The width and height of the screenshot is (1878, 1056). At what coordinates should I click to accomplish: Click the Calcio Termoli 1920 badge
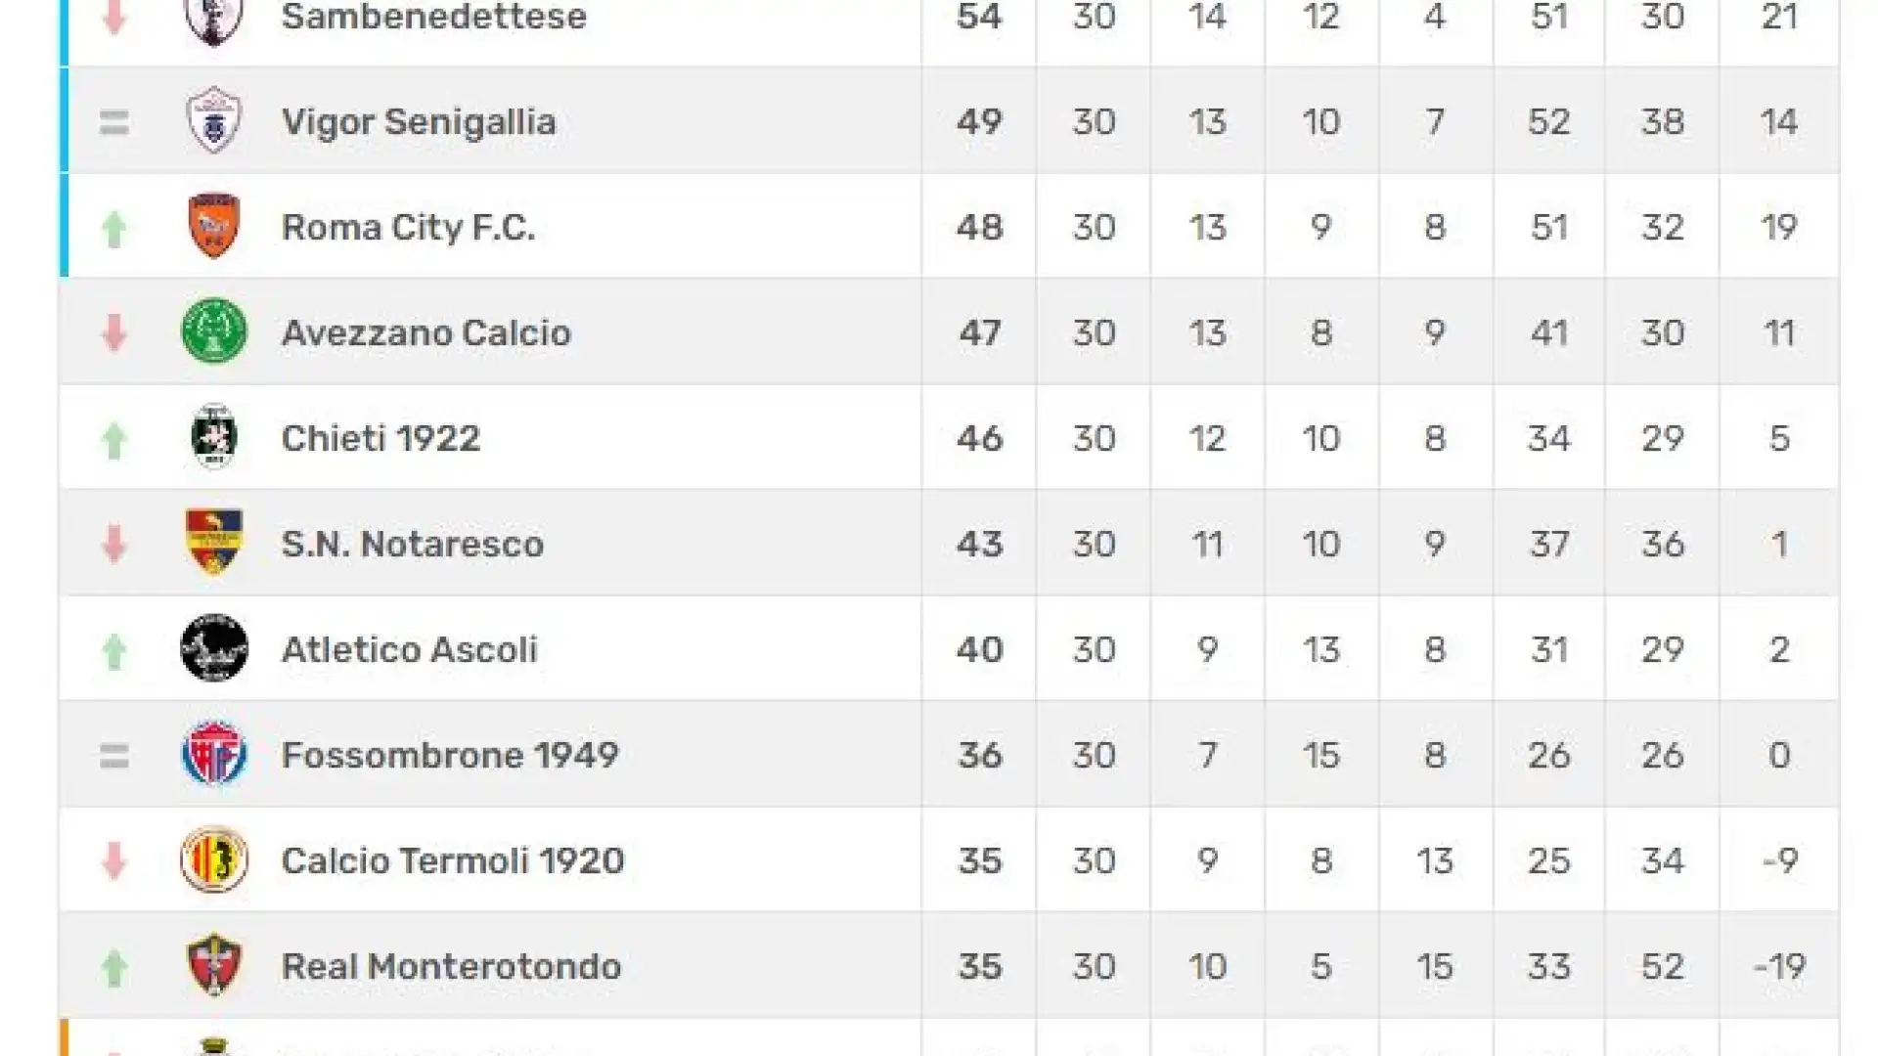pos(214,859)
